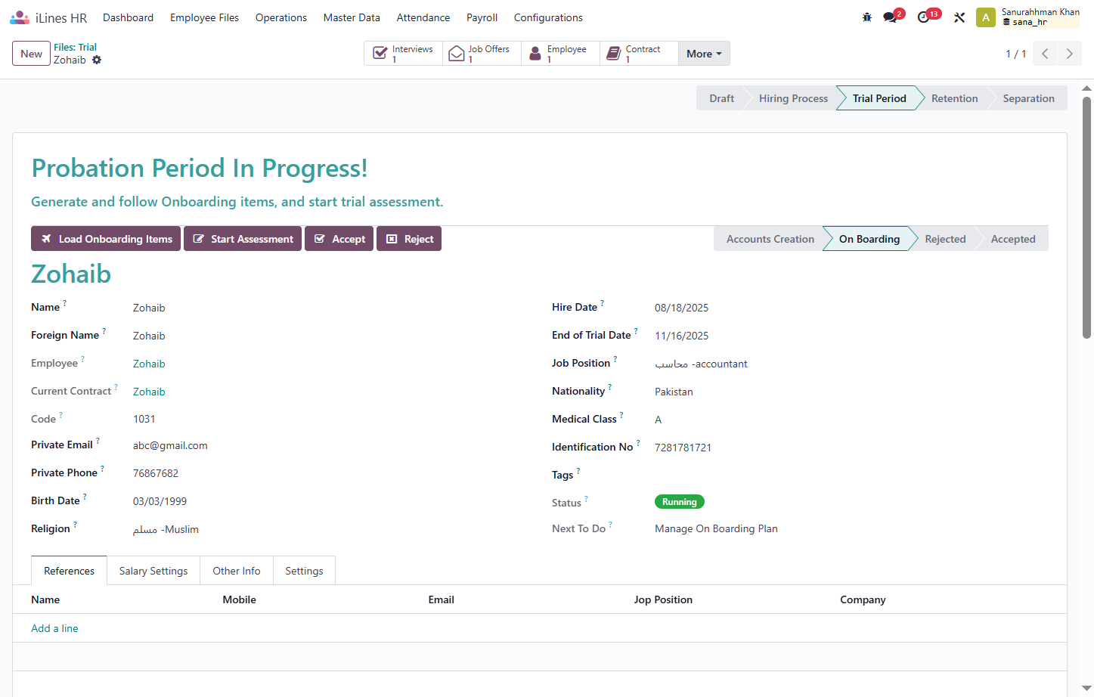Open the tools wrench icon
1094x697 pixels.
959,17
